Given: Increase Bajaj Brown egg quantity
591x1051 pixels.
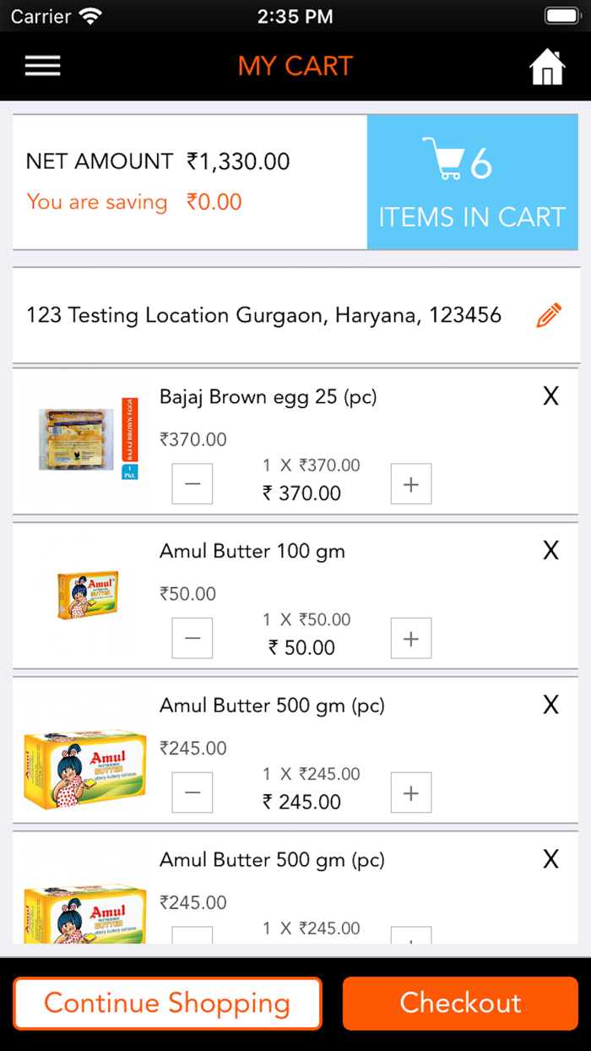Looking at the screenshot, I should pyautogui.click(x=411, y=484).
